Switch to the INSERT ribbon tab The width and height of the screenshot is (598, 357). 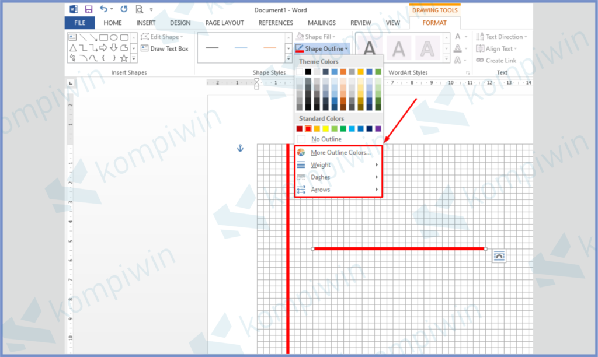click(145, 23)
